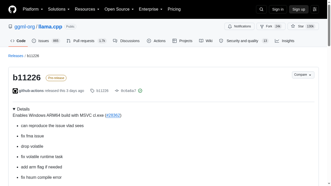Click the repository book icon
Image resolution: width=331 pixels, height=186 pixels.
coord(10,27)
